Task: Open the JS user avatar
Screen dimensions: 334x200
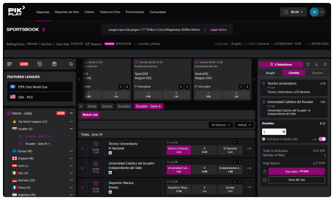Action: pyautogui.click(x=314, y=12)
